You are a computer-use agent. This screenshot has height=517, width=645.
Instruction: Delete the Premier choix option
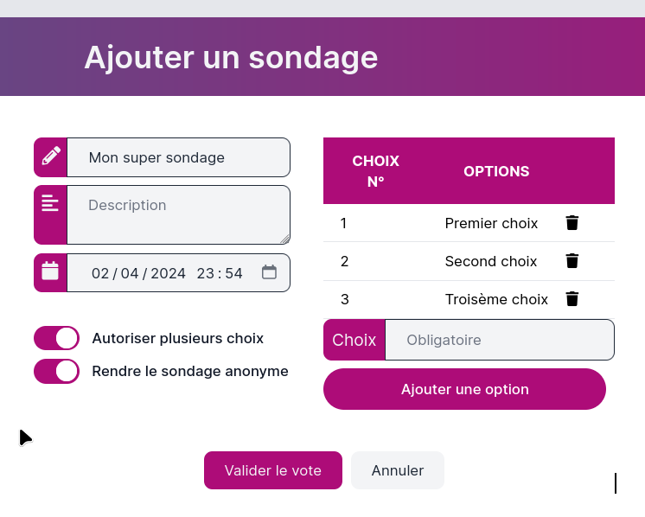(x=572, y=223)
